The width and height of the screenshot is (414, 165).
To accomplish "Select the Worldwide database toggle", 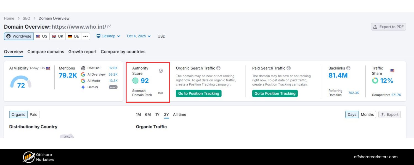I will point(19,36).
